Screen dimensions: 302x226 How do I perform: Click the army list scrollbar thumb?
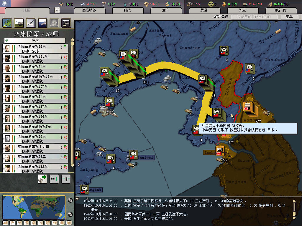[x=73, y=44]
